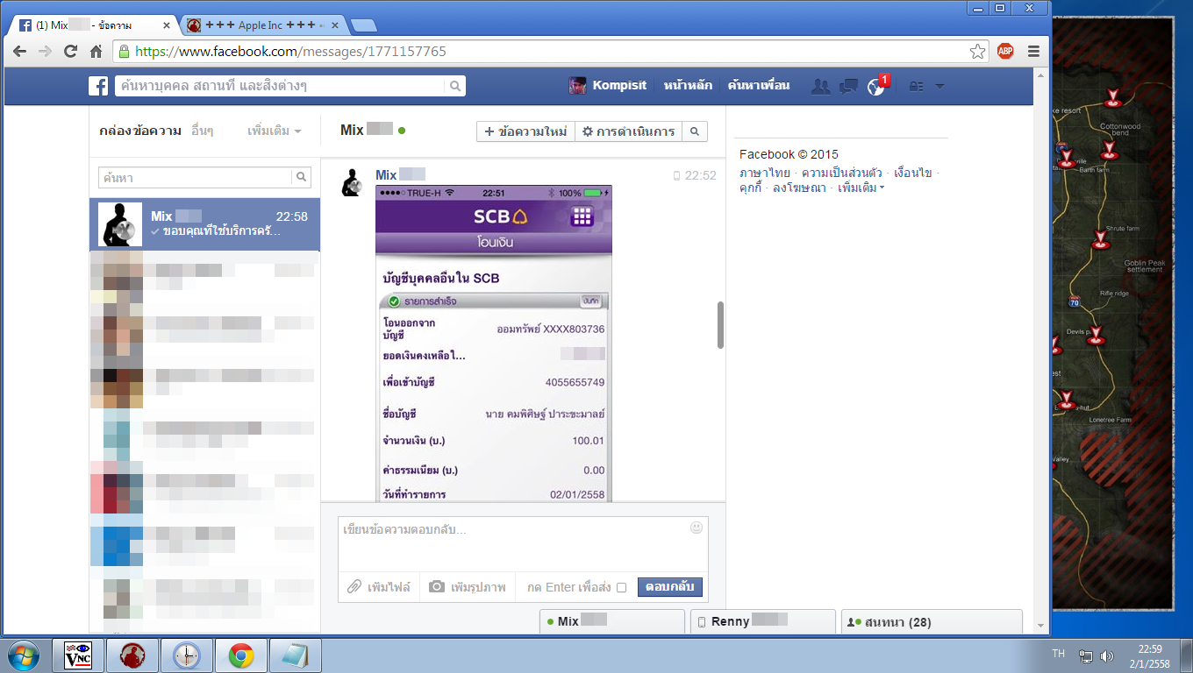Open the friend requests icon
Viewport: 1193px width, 673px height.
(821, 86)
